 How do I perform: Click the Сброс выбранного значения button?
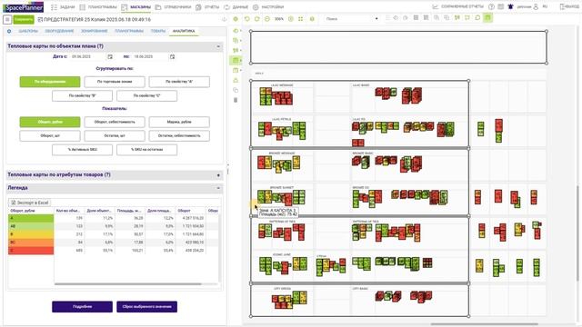147,307
